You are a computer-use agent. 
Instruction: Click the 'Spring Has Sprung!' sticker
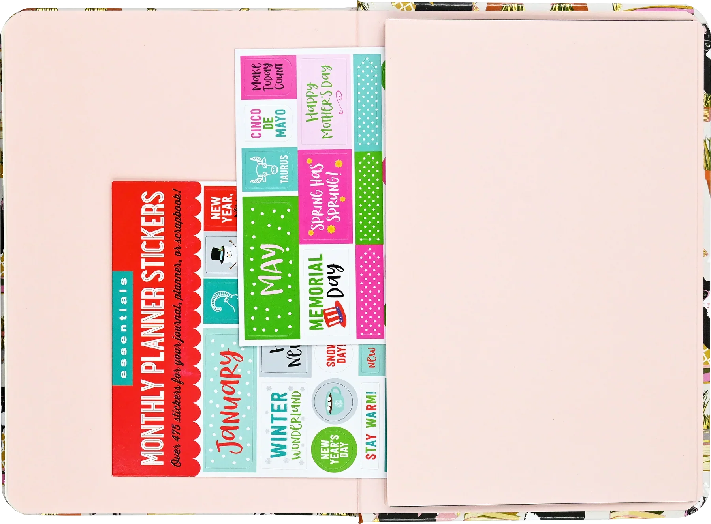click(x=325, y=196)
